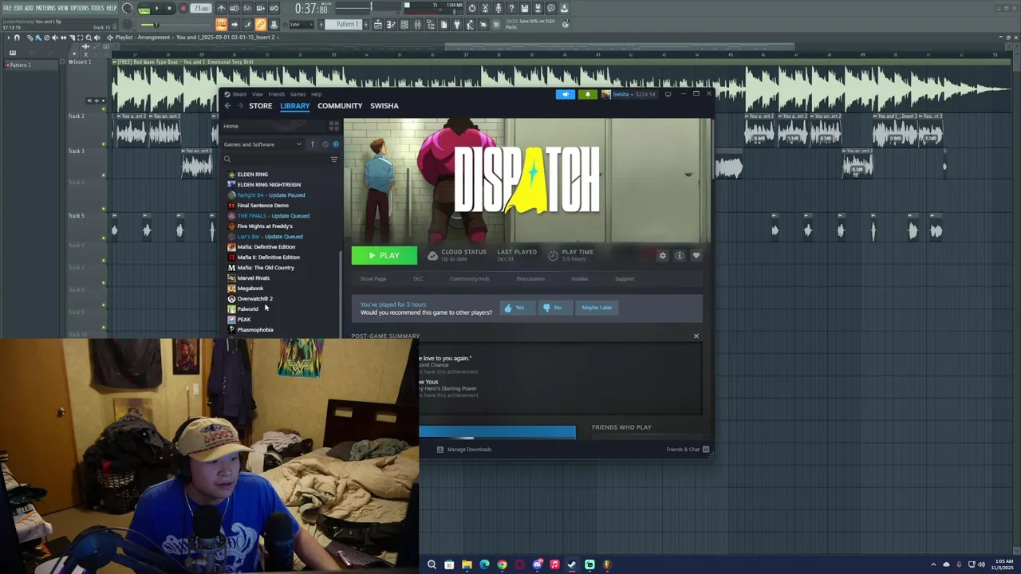1021x574 pixels.
Task: Open File Explorer from the Windows taskbar
Action: 467,564
